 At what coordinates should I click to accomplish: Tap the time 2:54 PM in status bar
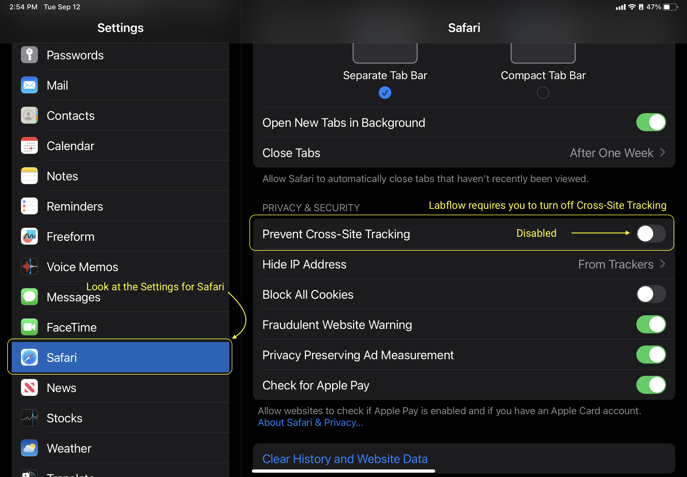(23, 7)
